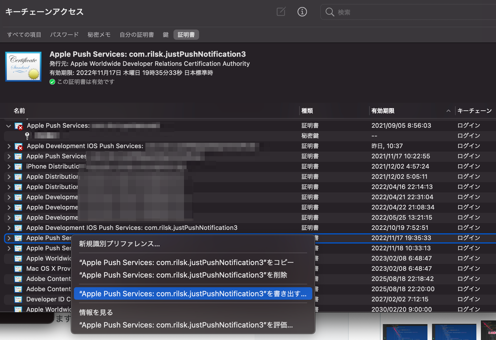Image resolution: width=496 pixels, height=340 pixels.
Task: Click expired icon of Apple Development IOS Push Services
Action: (19, 146)
